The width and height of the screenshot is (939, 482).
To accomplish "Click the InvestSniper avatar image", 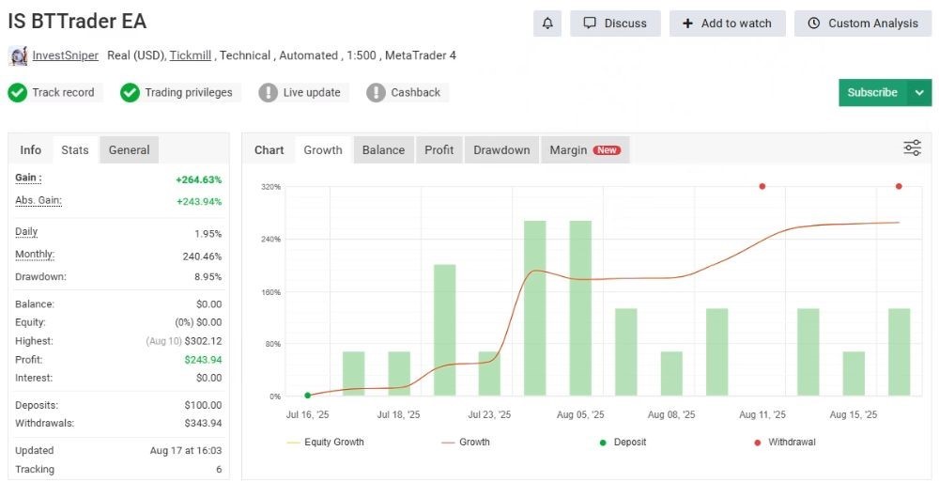I will click(18, 55).
